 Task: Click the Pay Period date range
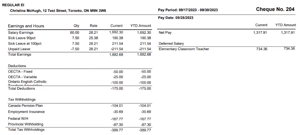click(188, 10)
